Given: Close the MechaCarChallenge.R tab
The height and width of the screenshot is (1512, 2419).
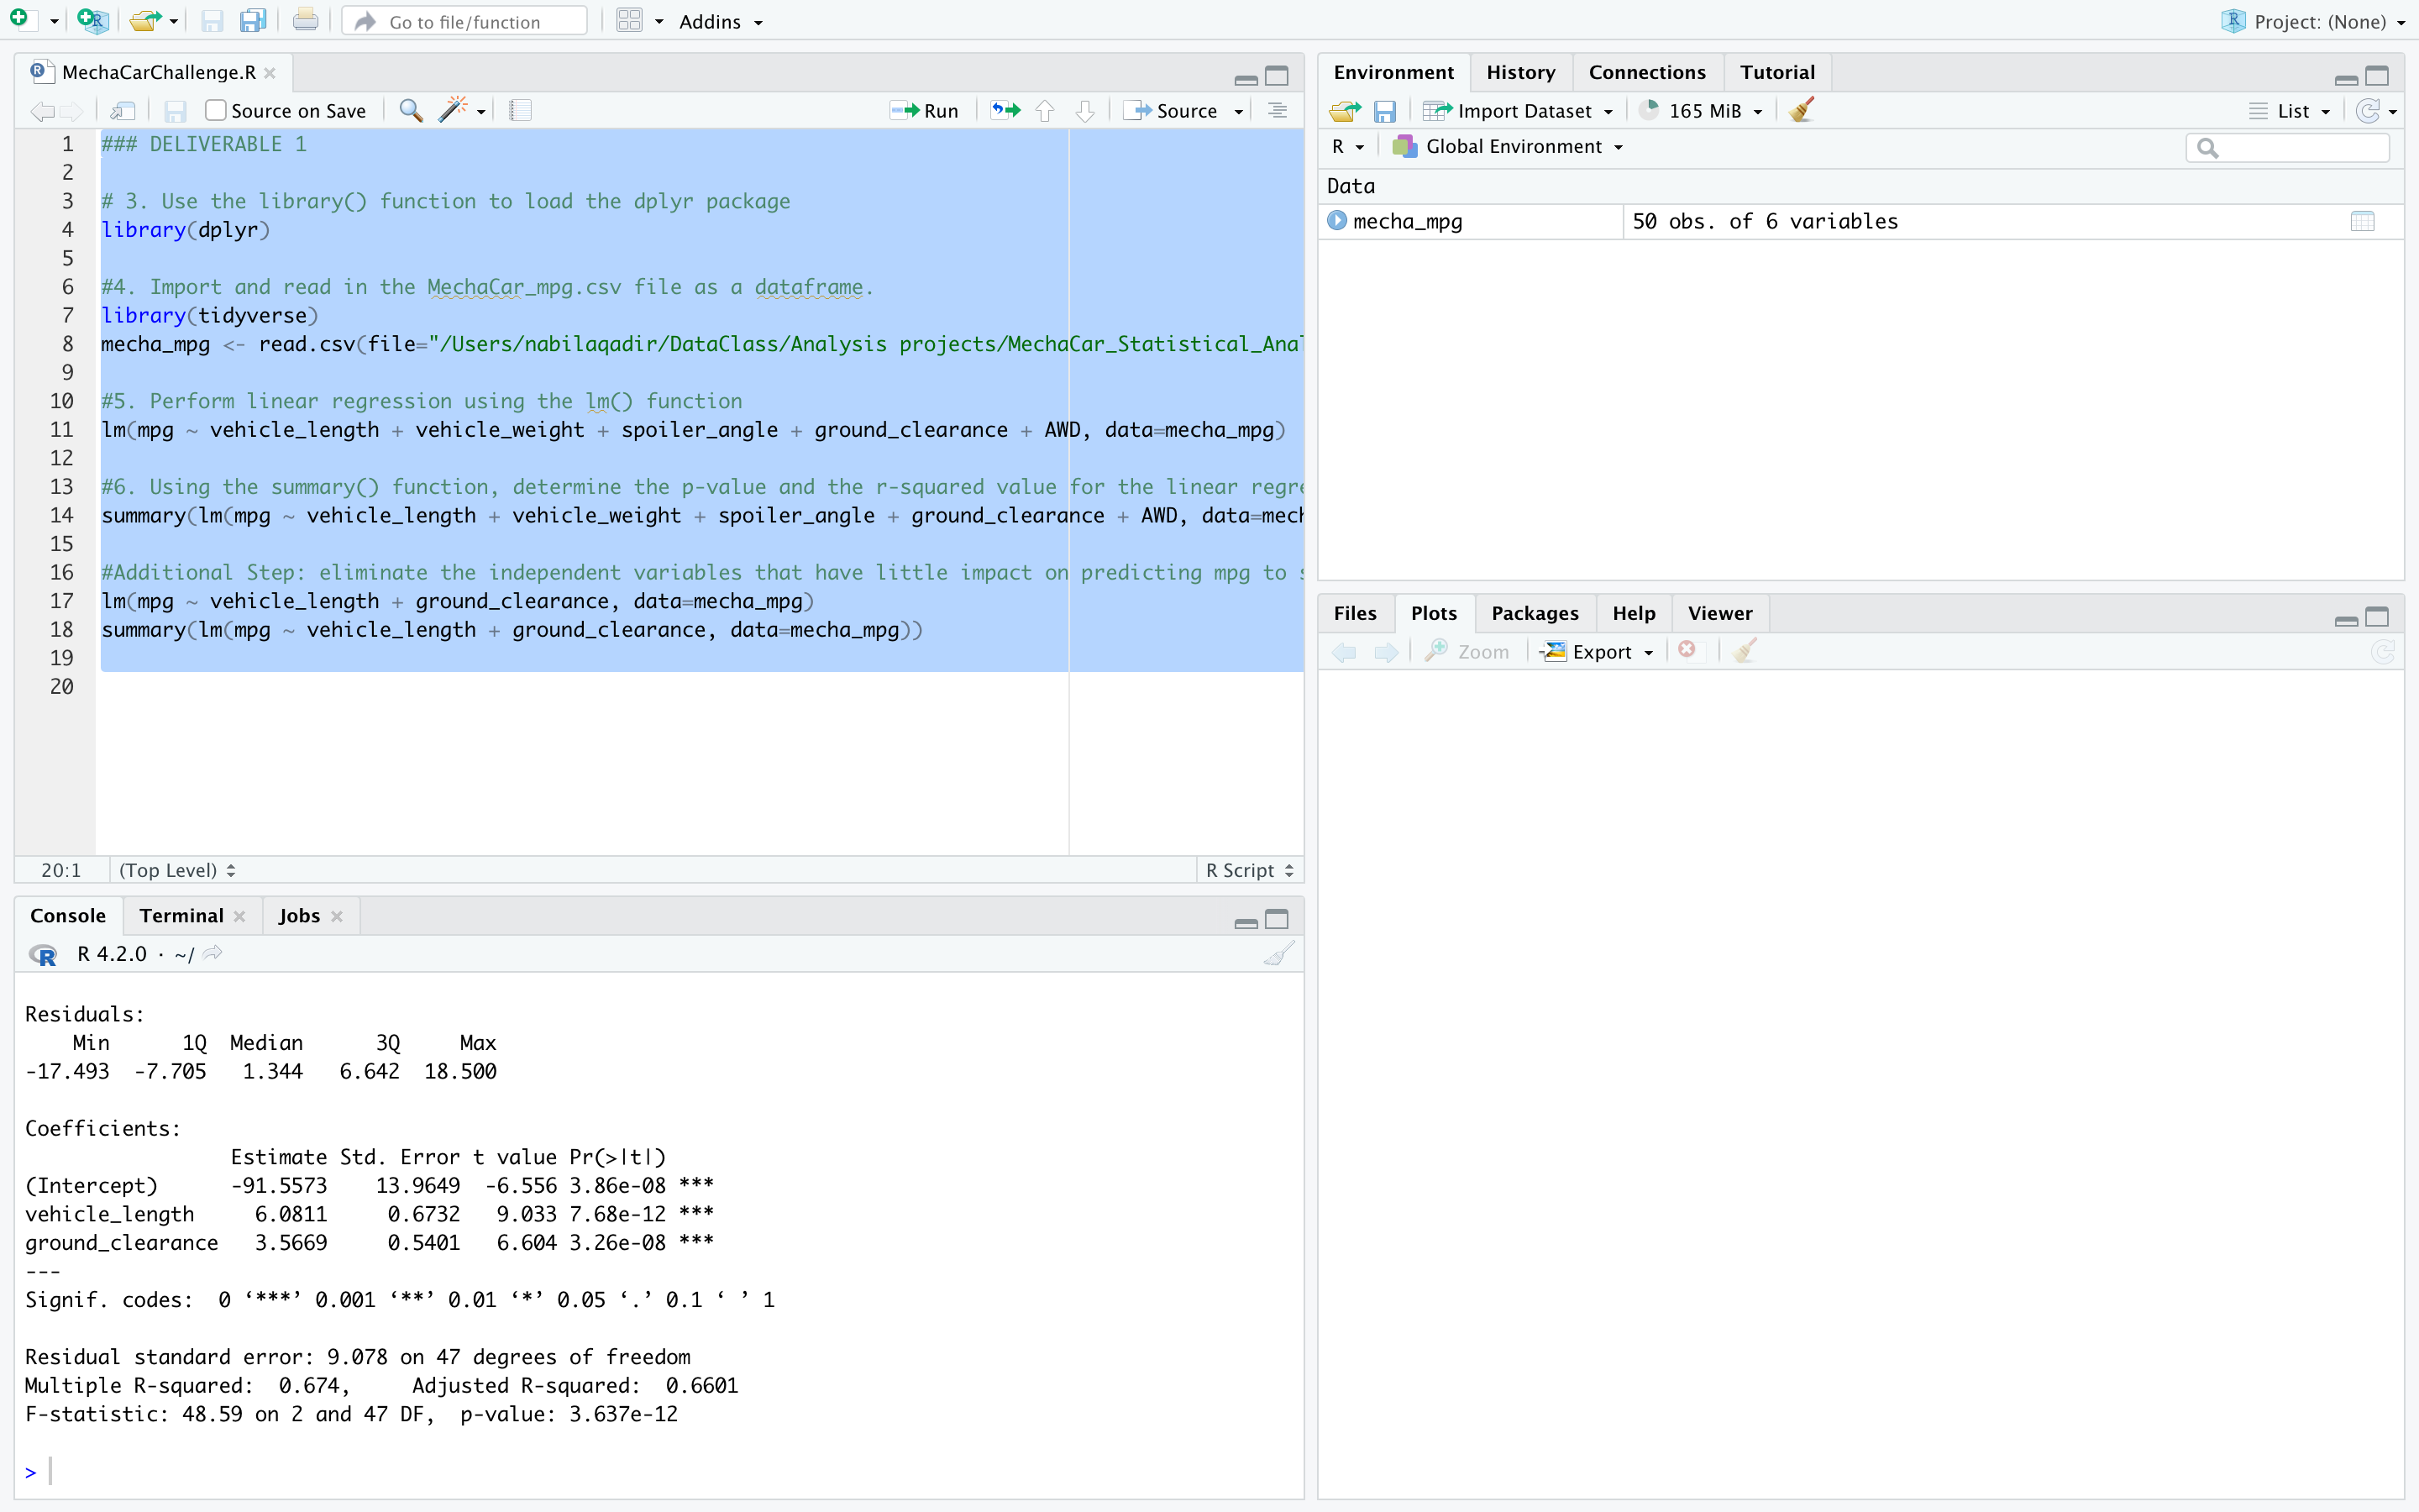Looking at the screenshot, I should coord(270,73).
